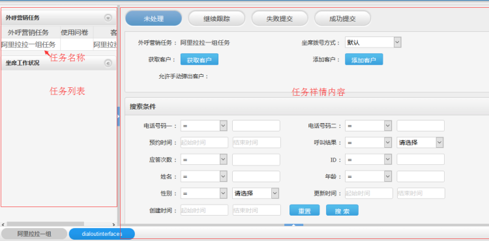Click the 添加客户 button
Image resolution: width=489 pixels, height=241 pixels.
click(364, 59)
